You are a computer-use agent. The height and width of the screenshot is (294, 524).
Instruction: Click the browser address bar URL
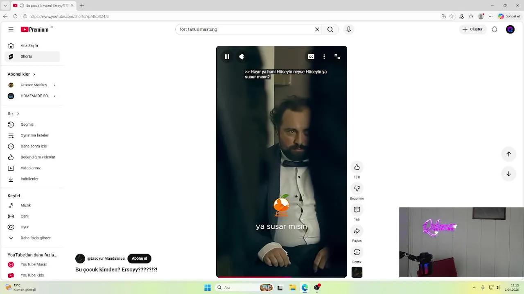[69, 16]
